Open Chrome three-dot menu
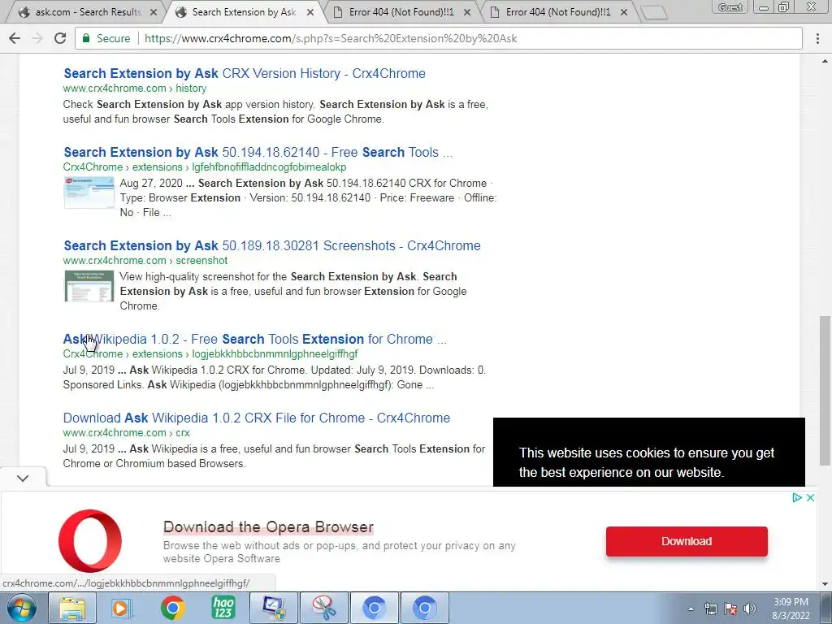This screenshot has width=832, height=624. pos(817,38)
